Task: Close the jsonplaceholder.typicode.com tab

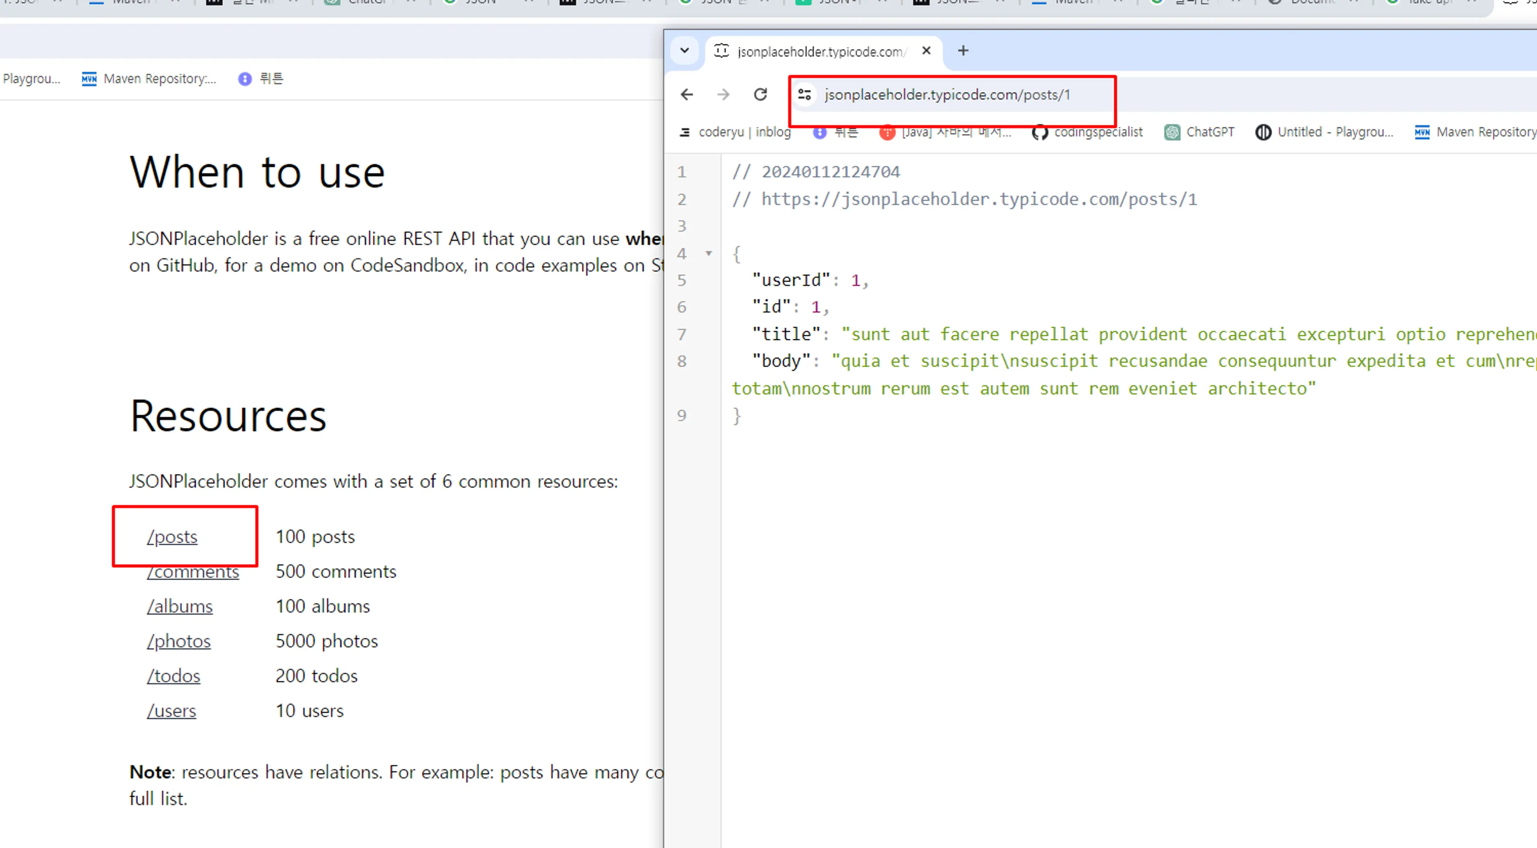Action: click(x=926, y=51)
